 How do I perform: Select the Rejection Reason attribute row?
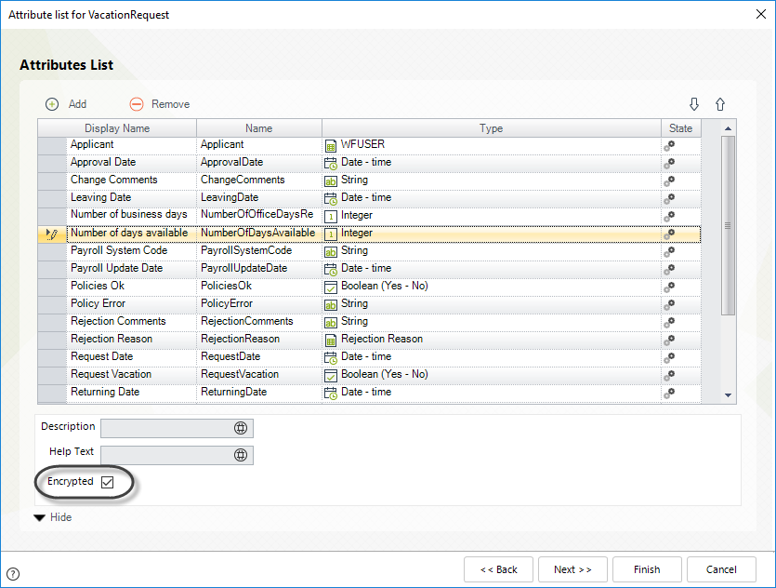(x=369, y=339)
